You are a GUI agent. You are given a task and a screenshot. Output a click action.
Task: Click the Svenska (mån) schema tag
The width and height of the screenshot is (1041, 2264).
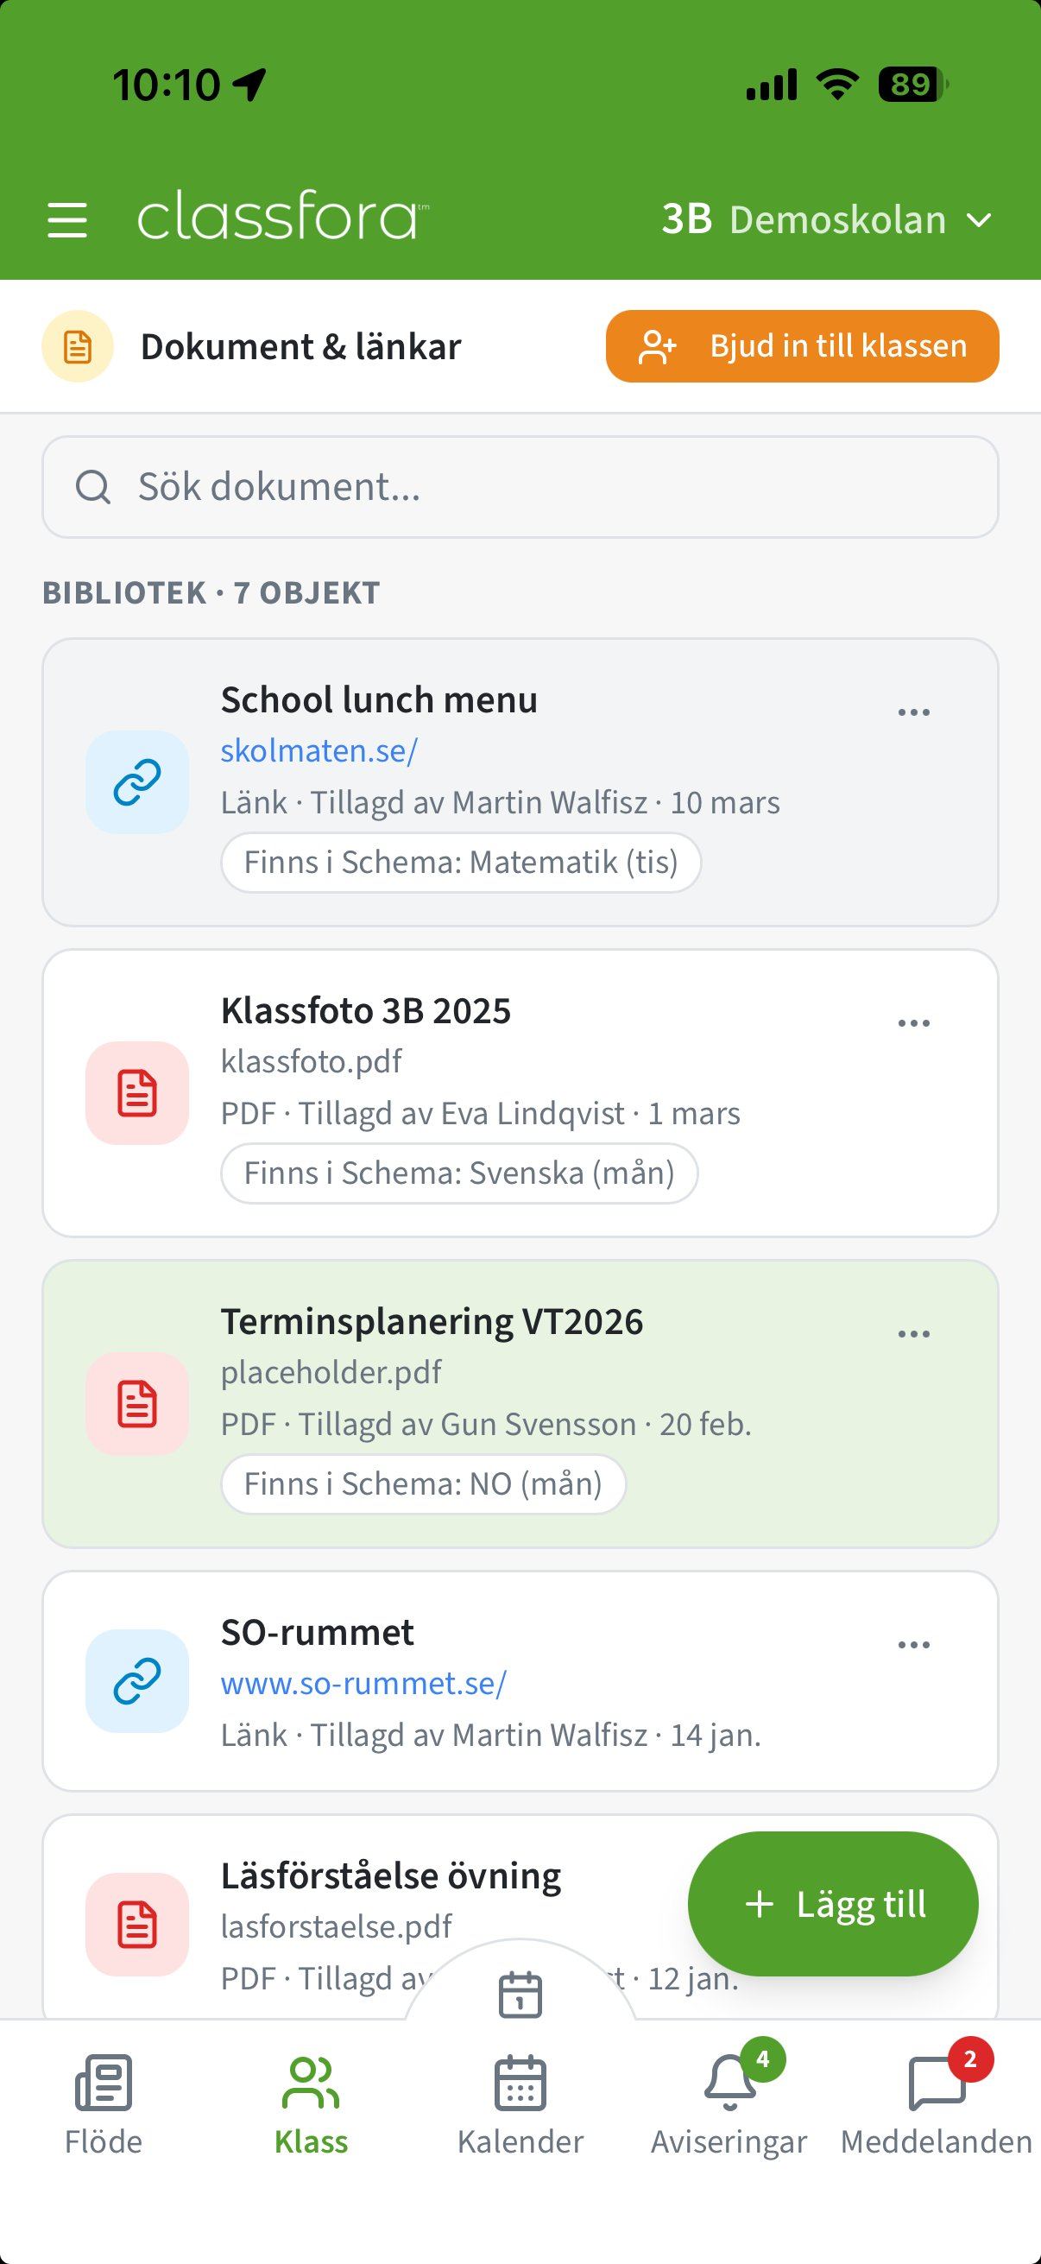point(458,1173)
